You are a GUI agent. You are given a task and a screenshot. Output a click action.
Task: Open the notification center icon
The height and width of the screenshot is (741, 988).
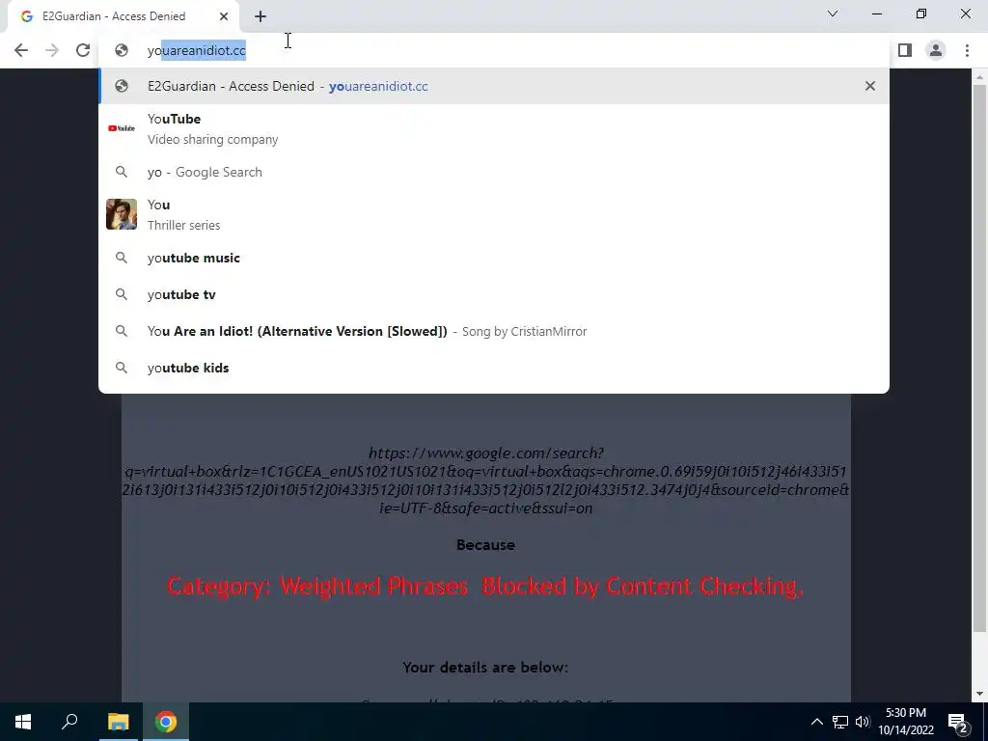click(x=958, y=722)
